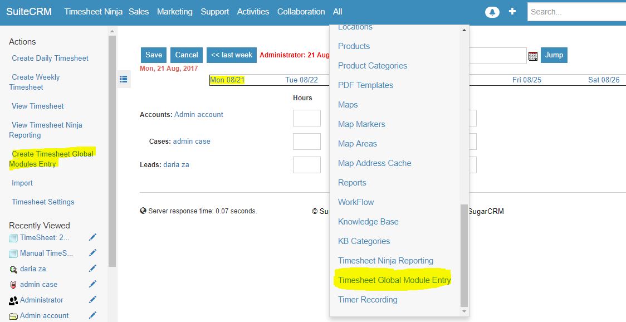Click the user icon beside Administrator
The width and height of the screenshot is (626, 322).
click(x=13, y=300)
